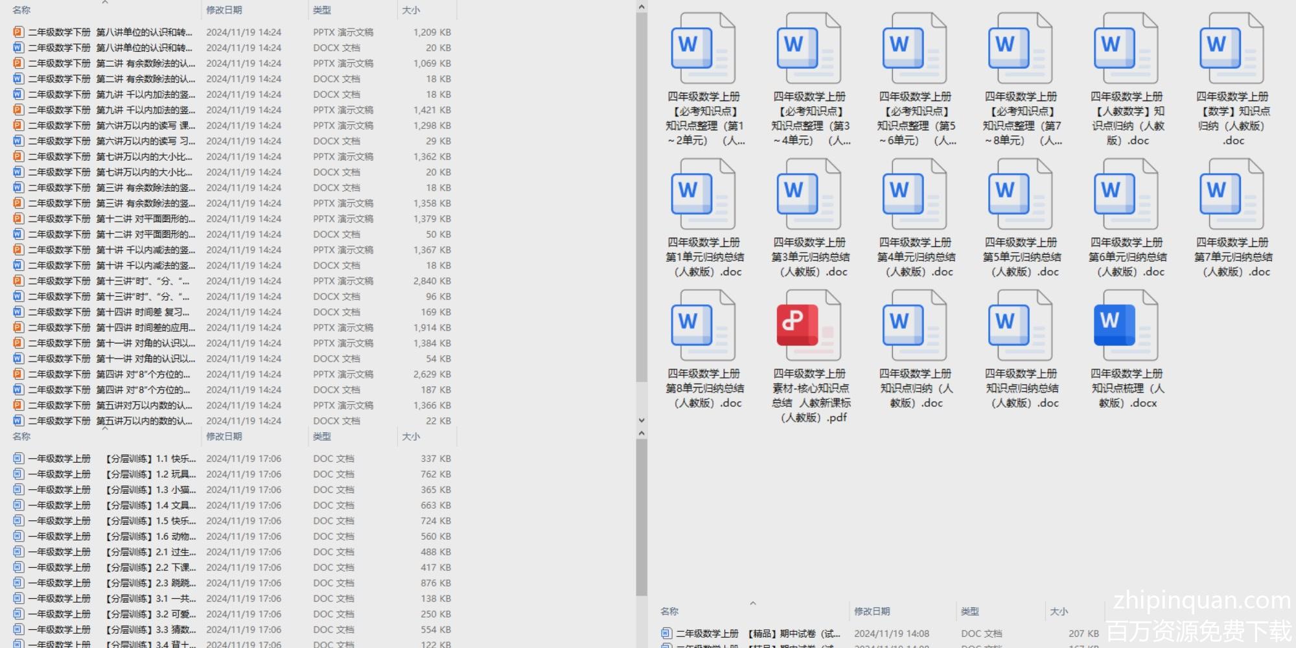Open the dark blue 知识点梳理 .docx icon

(1126, 325)
